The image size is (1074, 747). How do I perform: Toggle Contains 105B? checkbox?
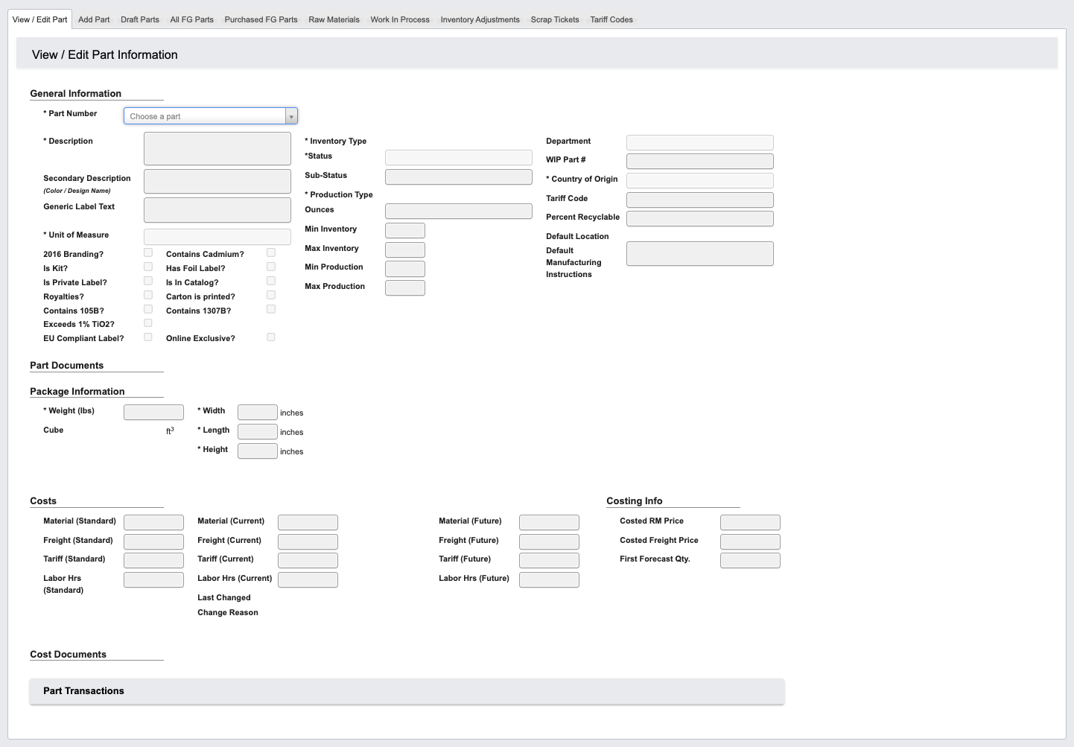[x=148, y=309]
